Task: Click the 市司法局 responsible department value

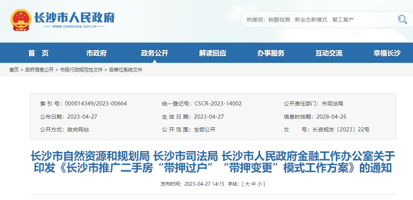Action: (x=332, y=104)
